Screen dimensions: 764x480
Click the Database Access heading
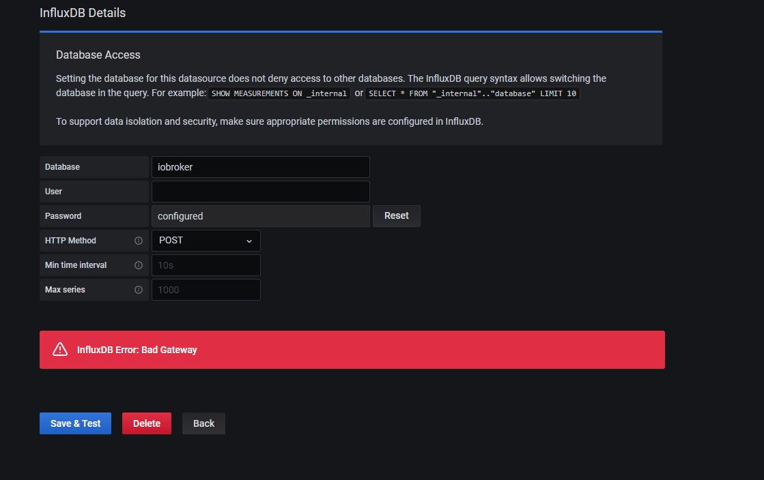coord(98,55)
